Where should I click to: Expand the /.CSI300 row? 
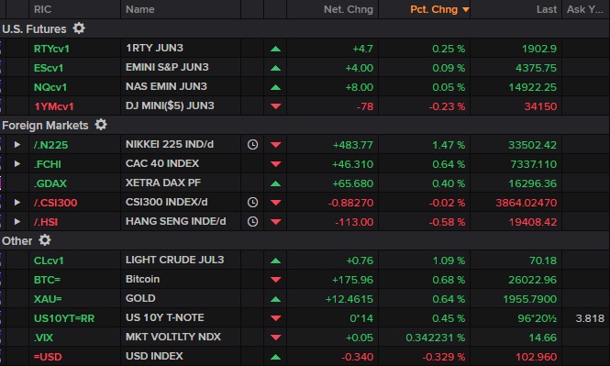tap(17, 202)
